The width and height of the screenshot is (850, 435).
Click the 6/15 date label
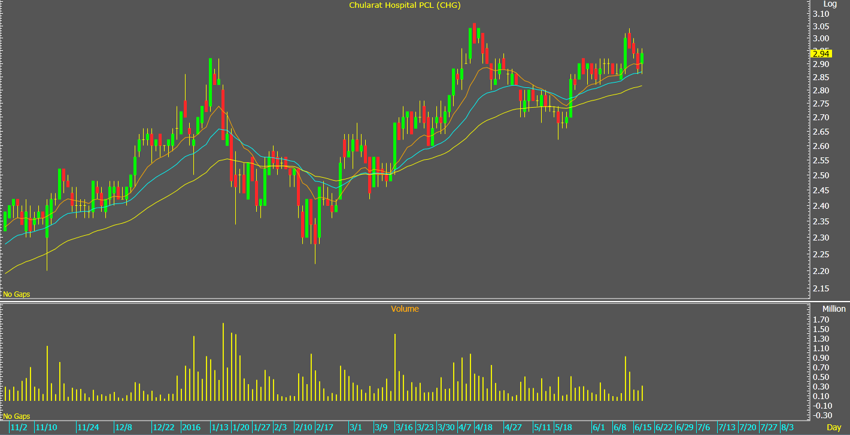(x=643, y=427)
